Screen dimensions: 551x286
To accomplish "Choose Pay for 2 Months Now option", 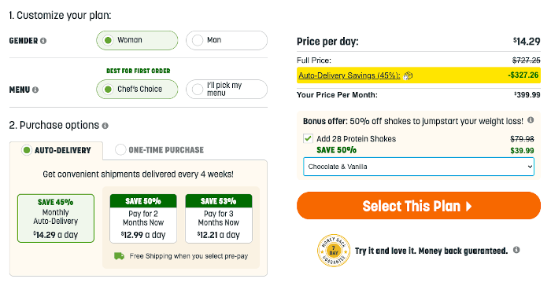I will [x=143, y=218].
